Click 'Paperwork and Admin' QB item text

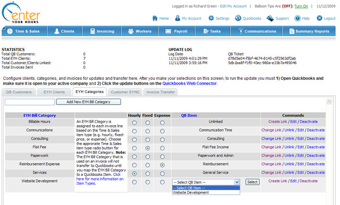216,155
